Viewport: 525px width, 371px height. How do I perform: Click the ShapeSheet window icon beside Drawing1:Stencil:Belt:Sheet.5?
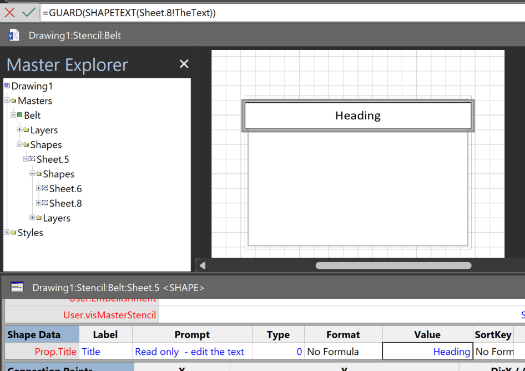[x=17, y=287]
